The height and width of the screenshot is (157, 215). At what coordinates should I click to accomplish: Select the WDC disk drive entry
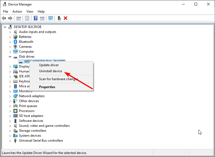tap(42, 61)
